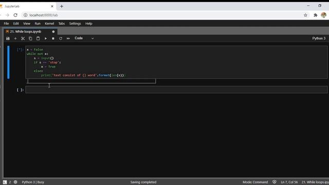Copy the selected cell
329x185 pixels.
[x=30, y=39]
